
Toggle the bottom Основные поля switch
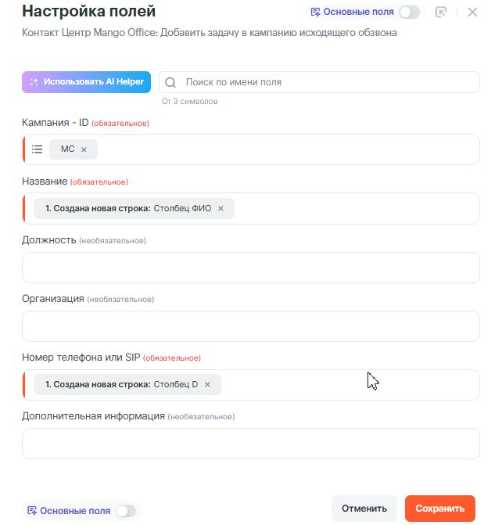point(125,511)
